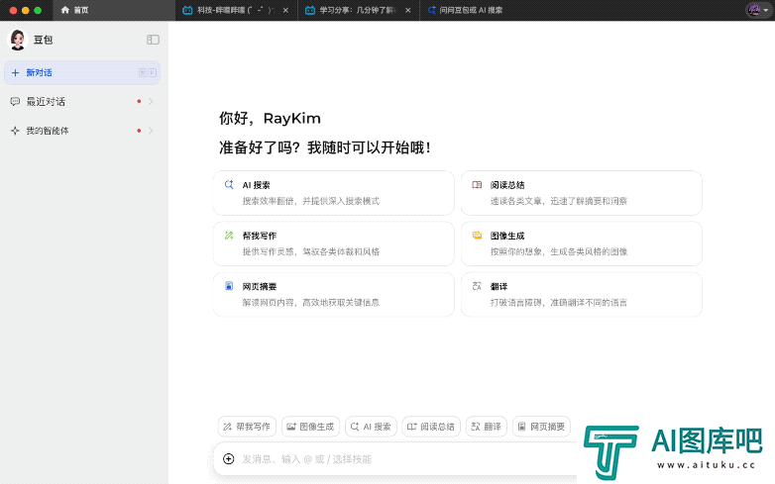775x484 pixels.
Task: Click the 帮我写作 card pen icon
Action: (x=229, y=236)
